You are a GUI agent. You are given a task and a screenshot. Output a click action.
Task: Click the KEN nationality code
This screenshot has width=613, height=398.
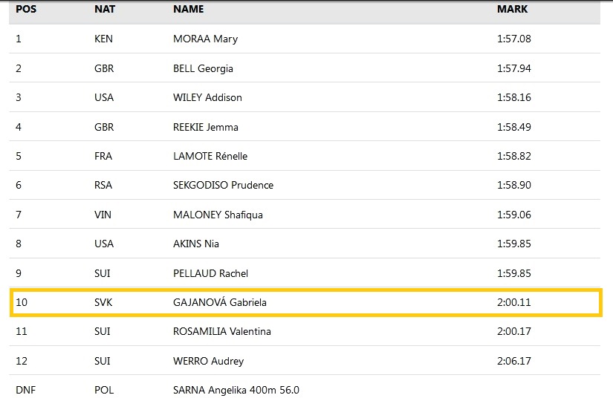pos(103,39)
